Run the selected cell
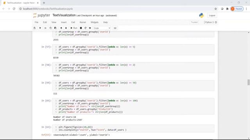The height and width of the screenshot is (140, 250). pos(74,28)
